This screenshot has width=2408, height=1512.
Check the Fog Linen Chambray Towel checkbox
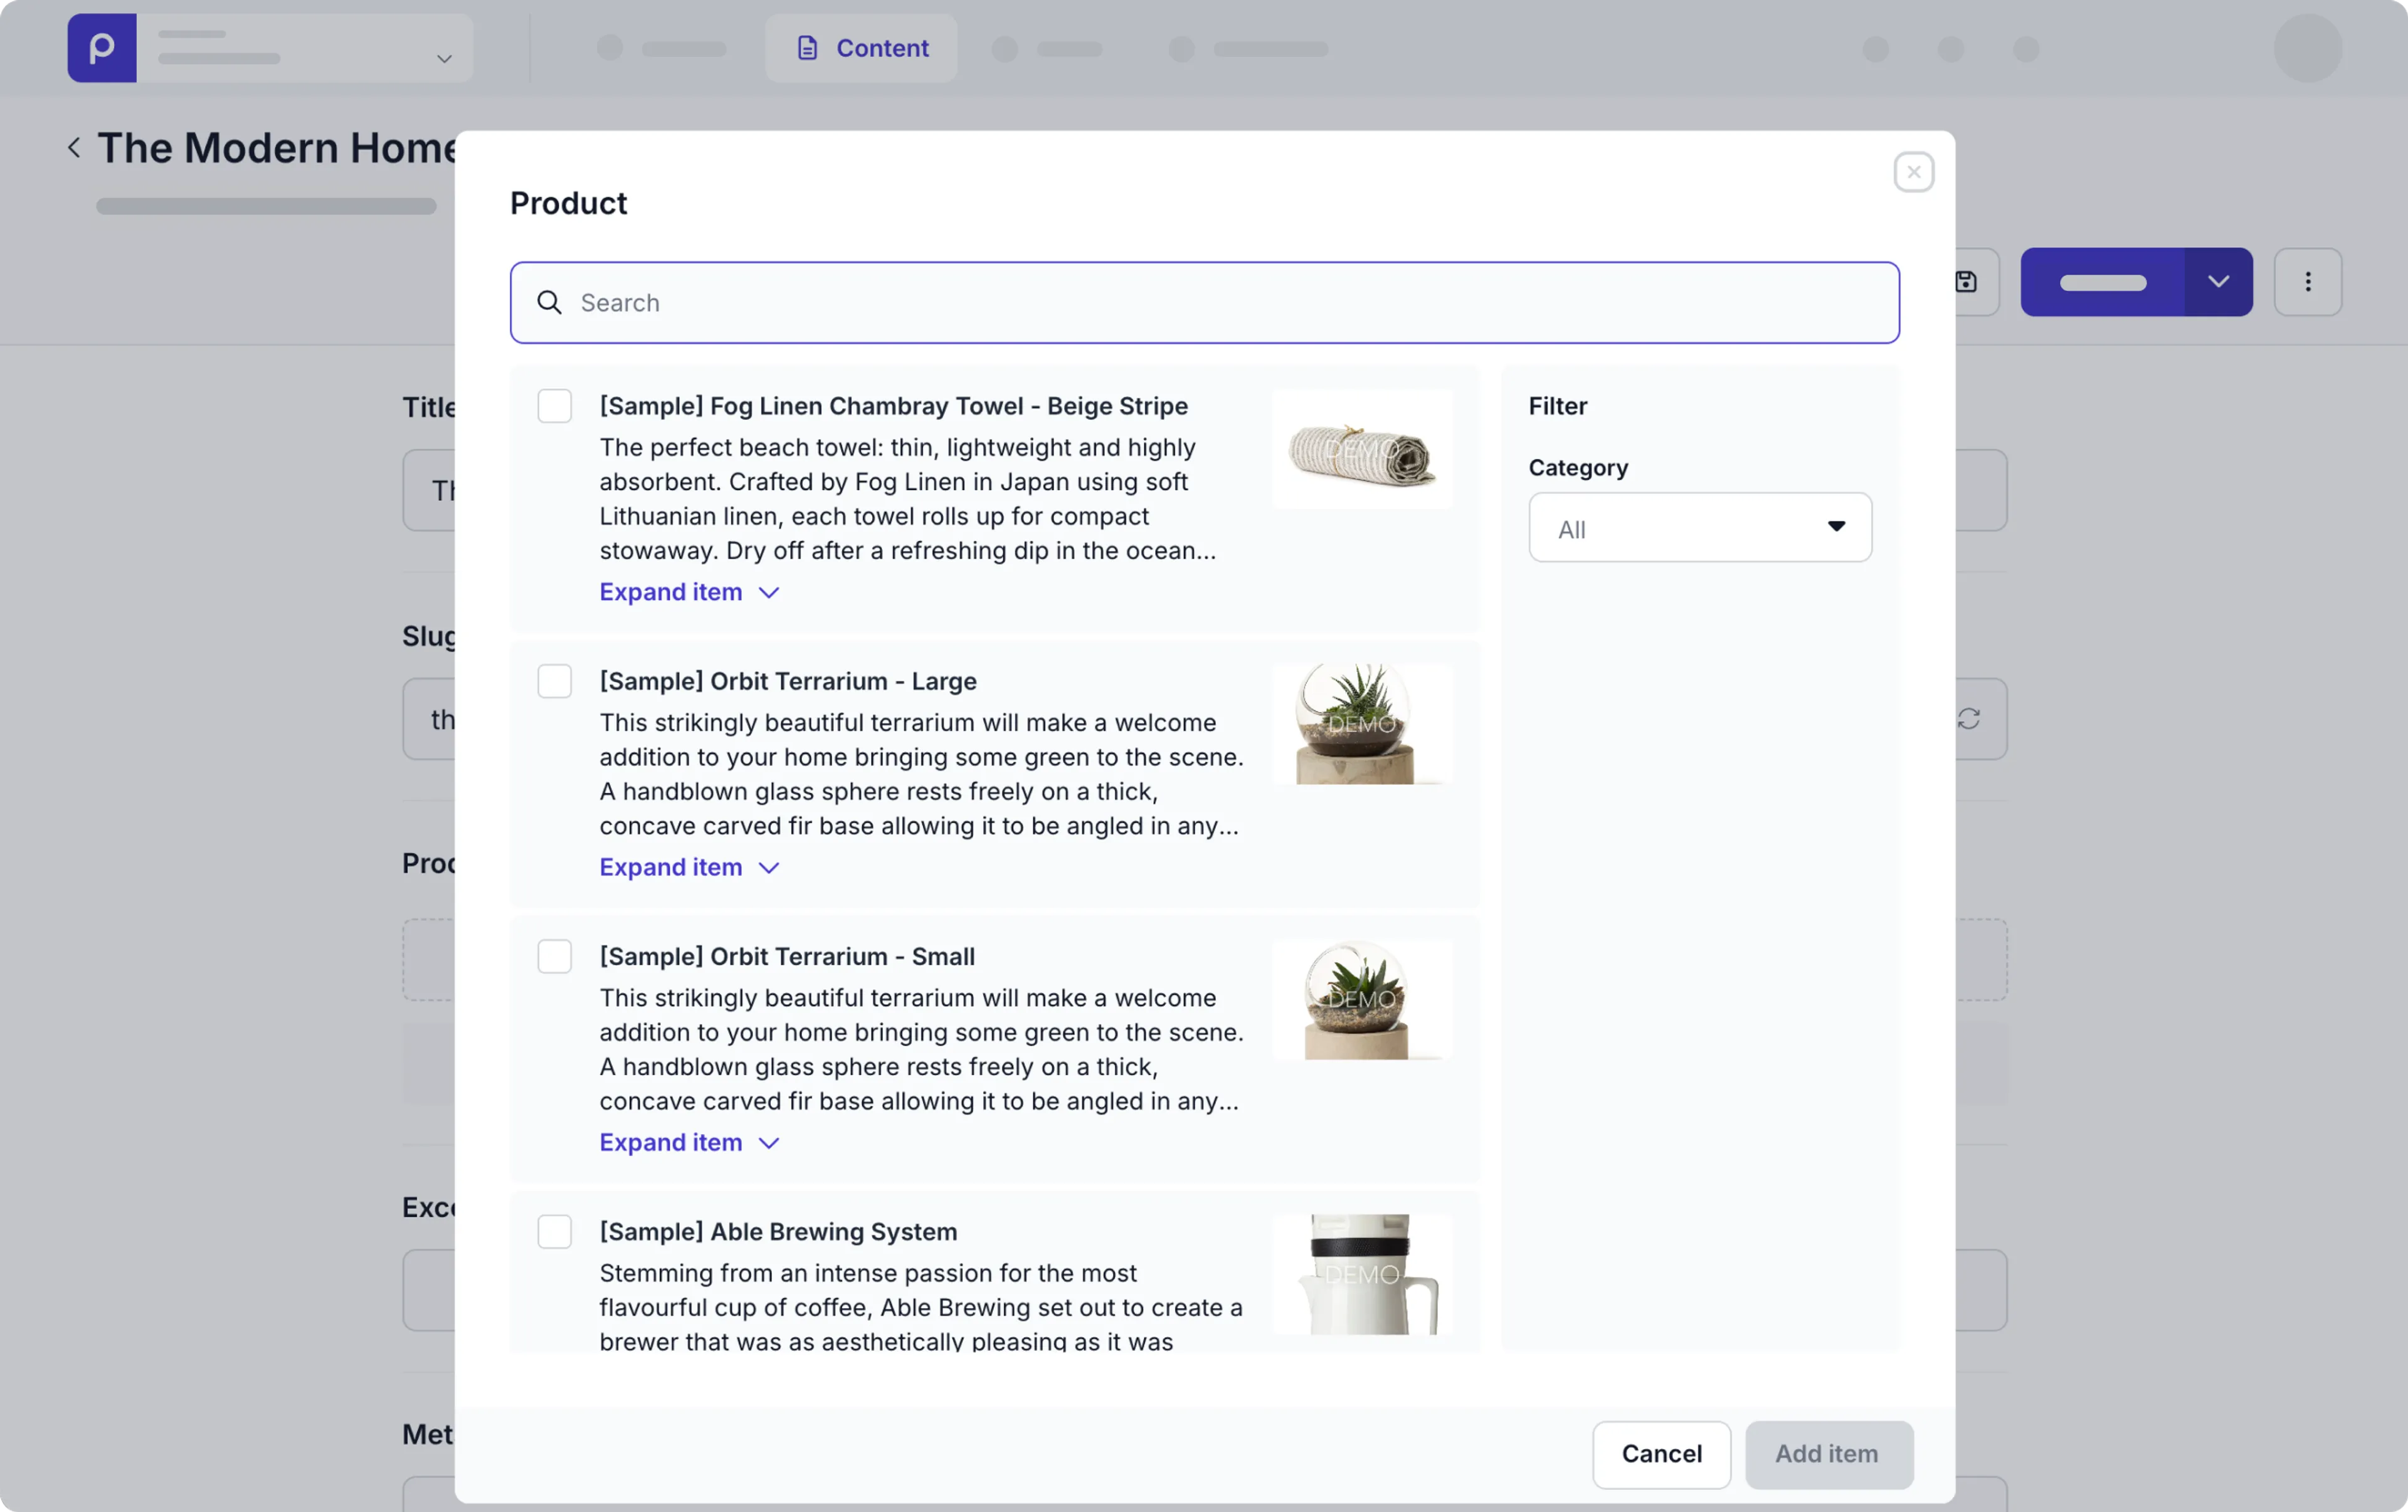coord(554,406)
